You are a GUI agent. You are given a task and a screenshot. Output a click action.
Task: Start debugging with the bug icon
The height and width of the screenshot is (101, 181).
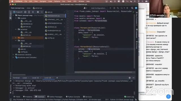pyautogui.click(x=114, y=8)
